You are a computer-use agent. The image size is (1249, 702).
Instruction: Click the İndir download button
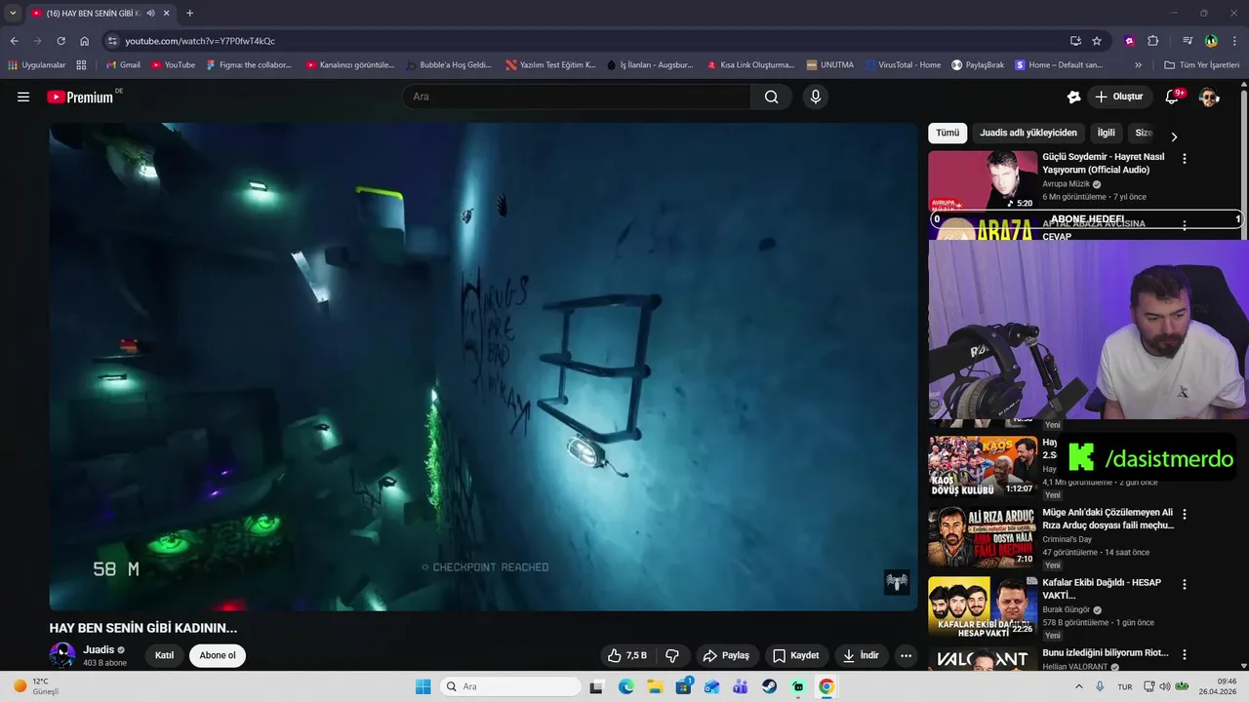861,655
